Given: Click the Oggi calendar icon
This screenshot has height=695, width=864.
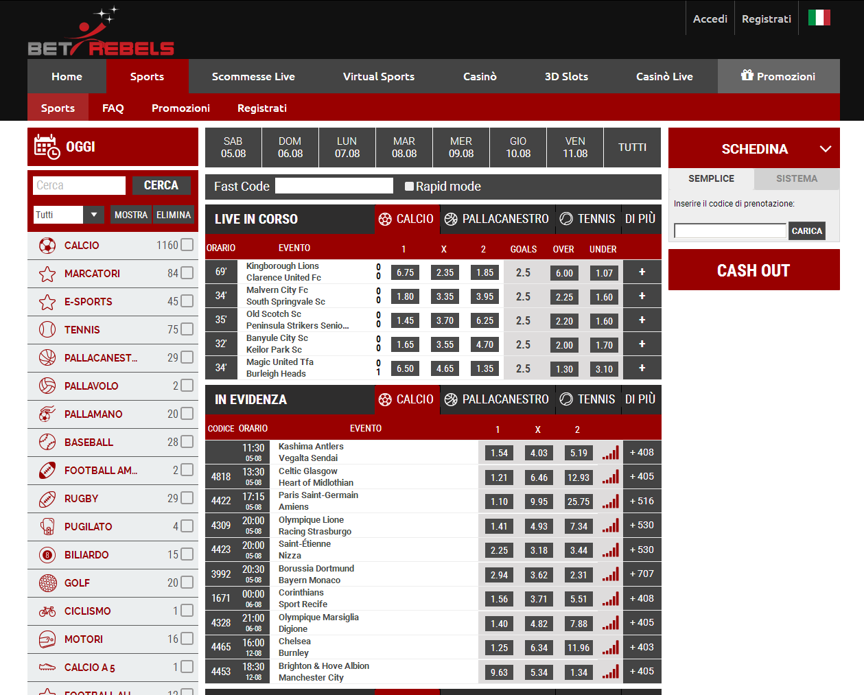Looking at the screenshot, I should coord(47,147).
